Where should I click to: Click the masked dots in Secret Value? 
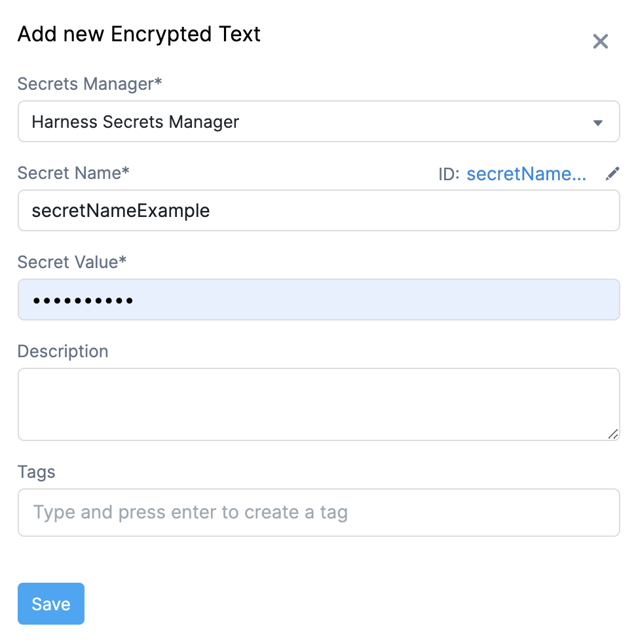pos(83,301)
